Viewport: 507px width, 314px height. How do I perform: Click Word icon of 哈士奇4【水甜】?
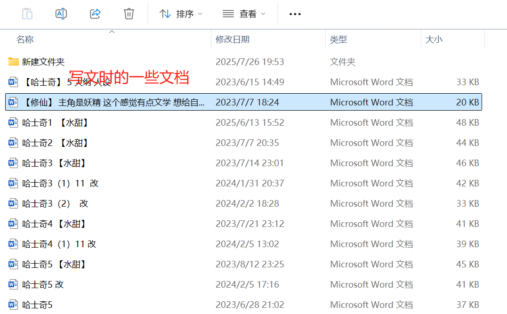pyautogui.click(x=13, y=224)
